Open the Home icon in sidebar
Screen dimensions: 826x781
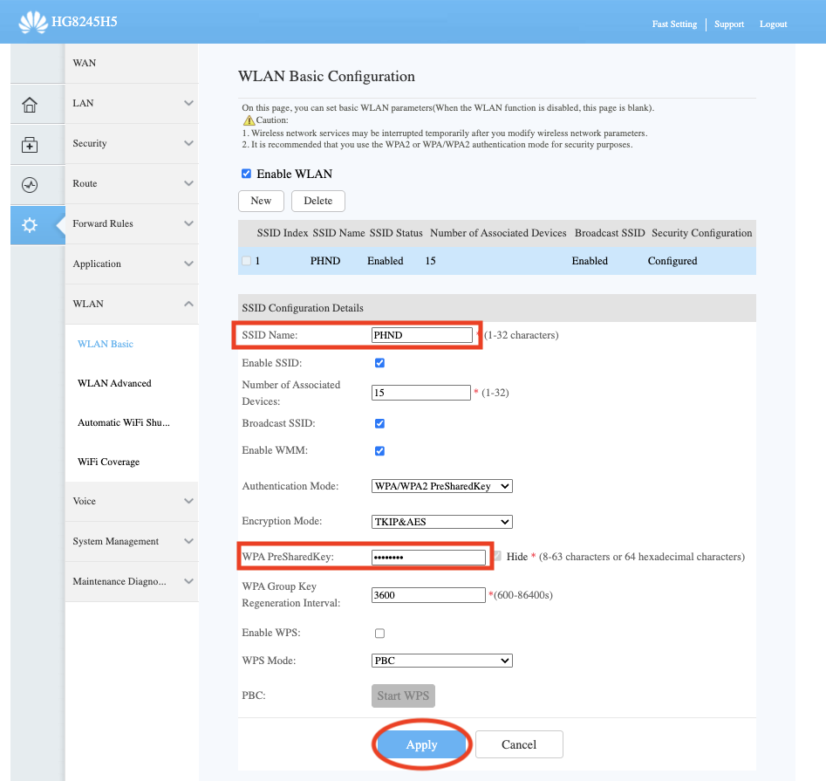tap(30, 105)
